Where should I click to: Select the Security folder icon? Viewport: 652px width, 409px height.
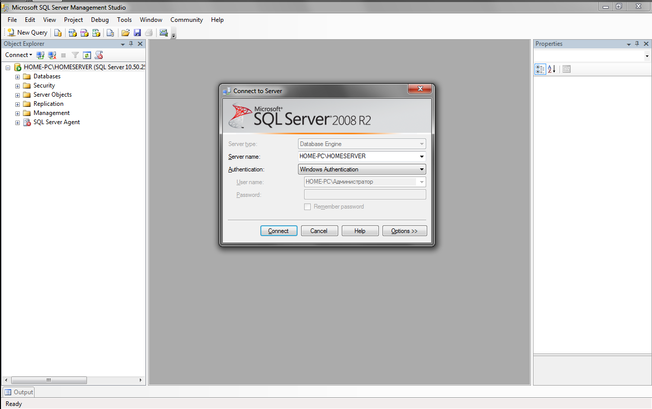click(27, 85)
